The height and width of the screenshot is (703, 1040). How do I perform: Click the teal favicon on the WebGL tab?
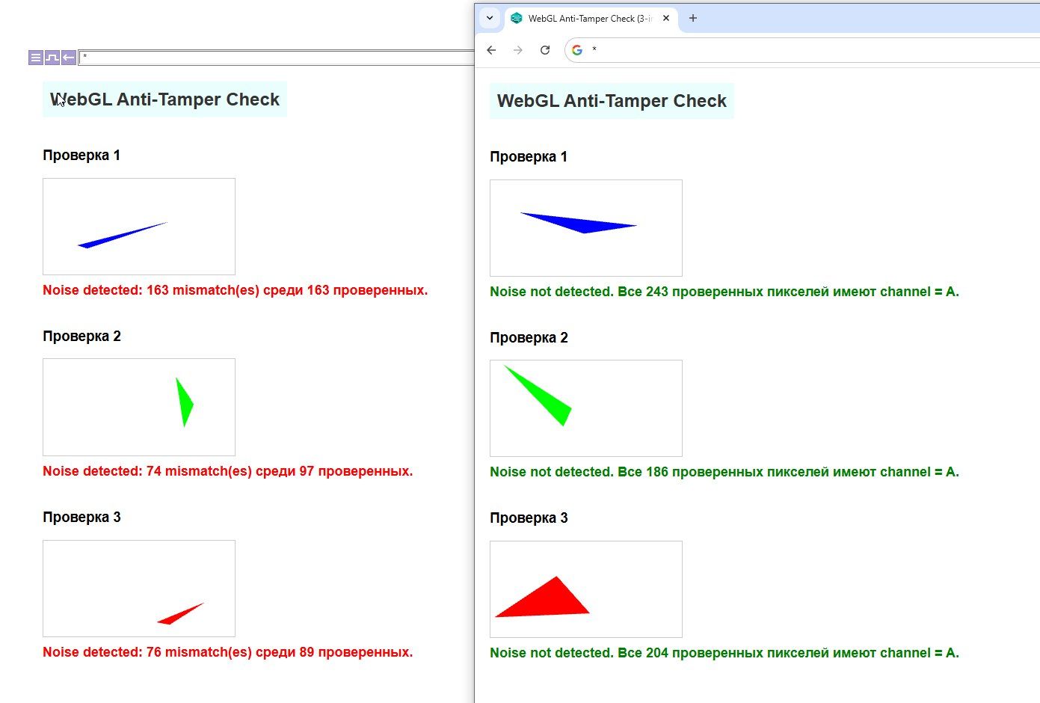517,18
